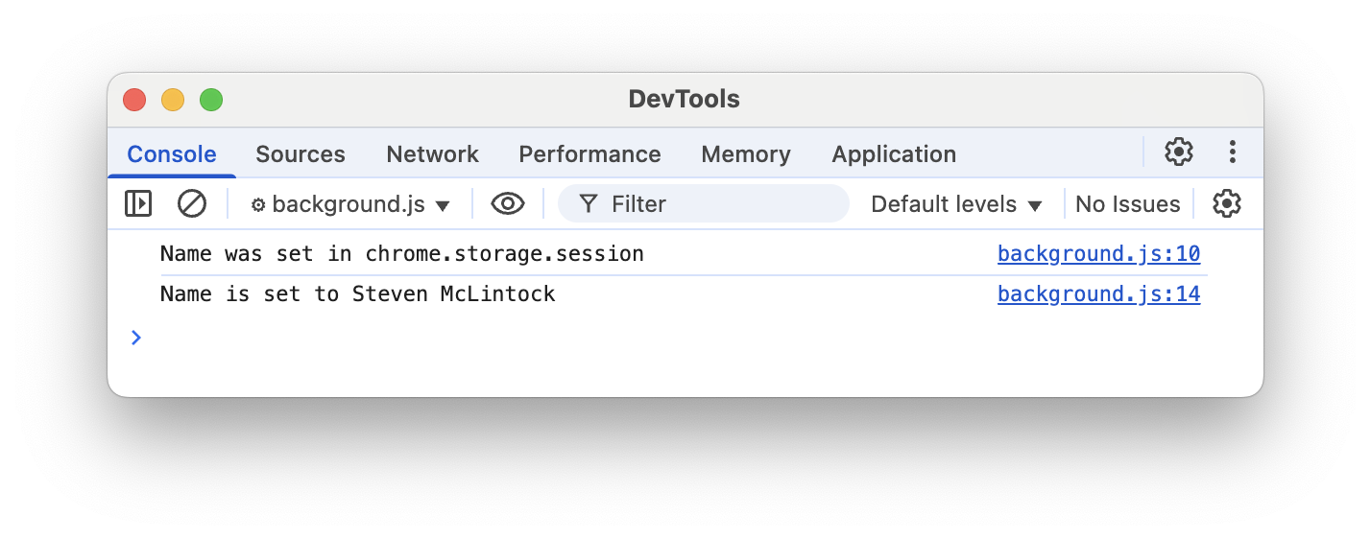Open the background.js:14 source link
The height and width of the screenshot is (539, 1371).
pyautogui.click(x=1098, y=294)
